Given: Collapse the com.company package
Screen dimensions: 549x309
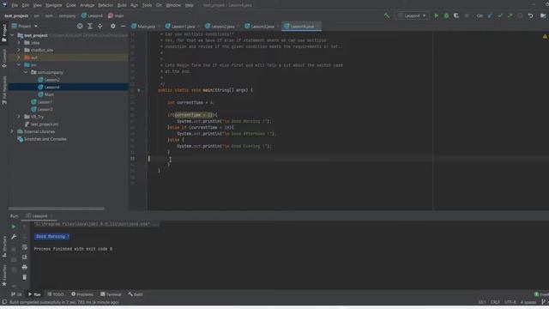Looking at the screenshot, I should point(26,72).
